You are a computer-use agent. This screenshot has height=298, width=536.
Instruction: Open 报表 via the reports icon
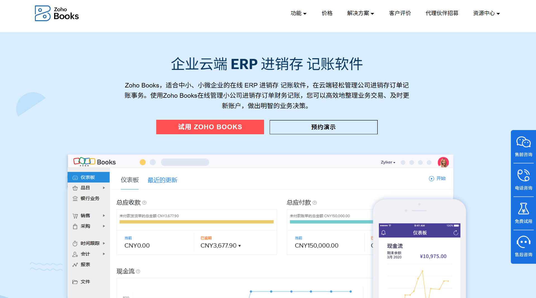pos(75,264)
